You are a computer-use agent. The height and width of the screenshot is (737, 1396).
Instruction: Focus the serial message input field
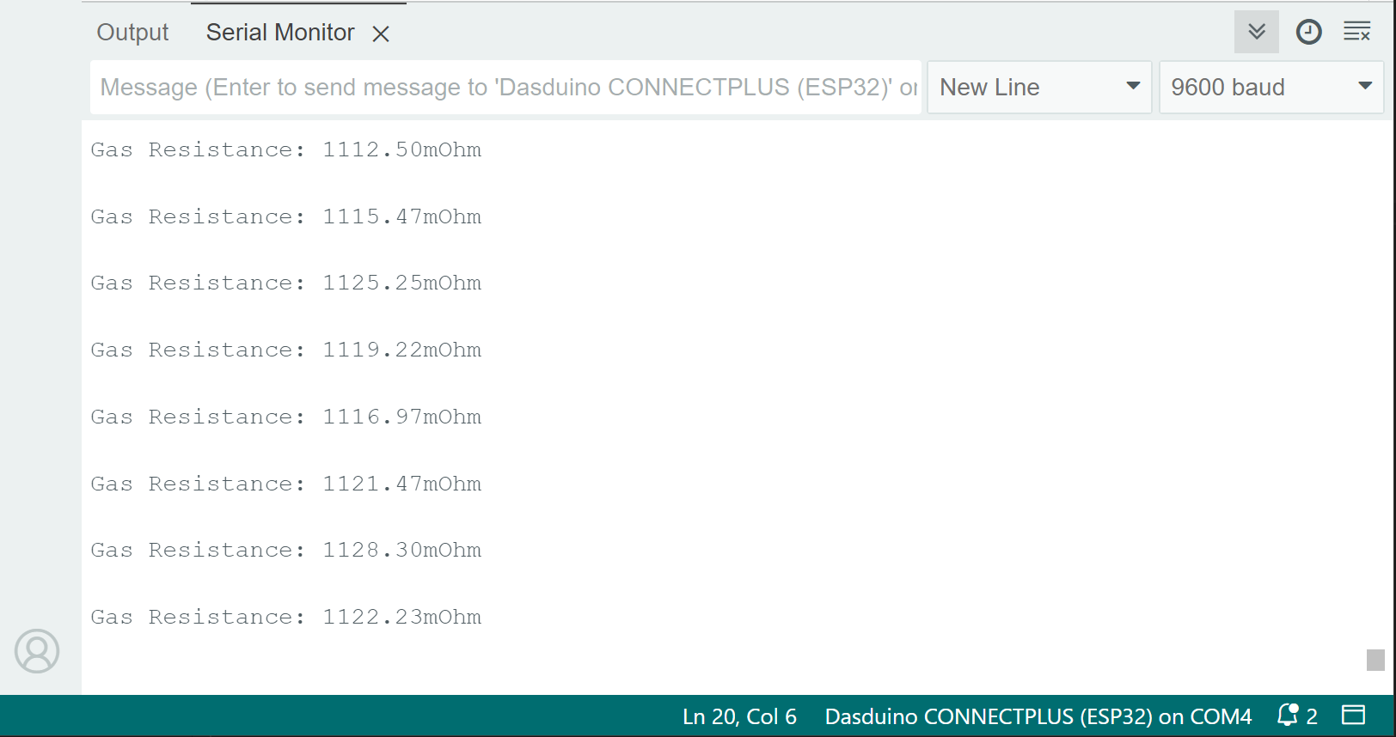click(505, 87)
